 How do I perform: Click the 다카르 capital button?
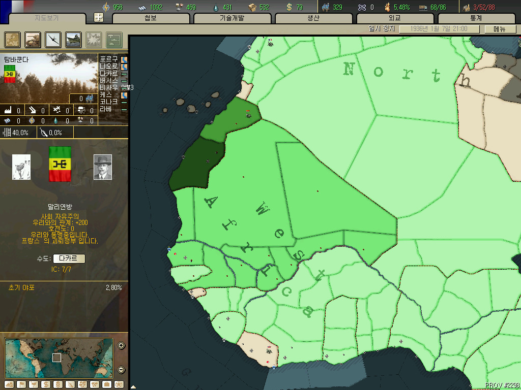pos(69,258)
